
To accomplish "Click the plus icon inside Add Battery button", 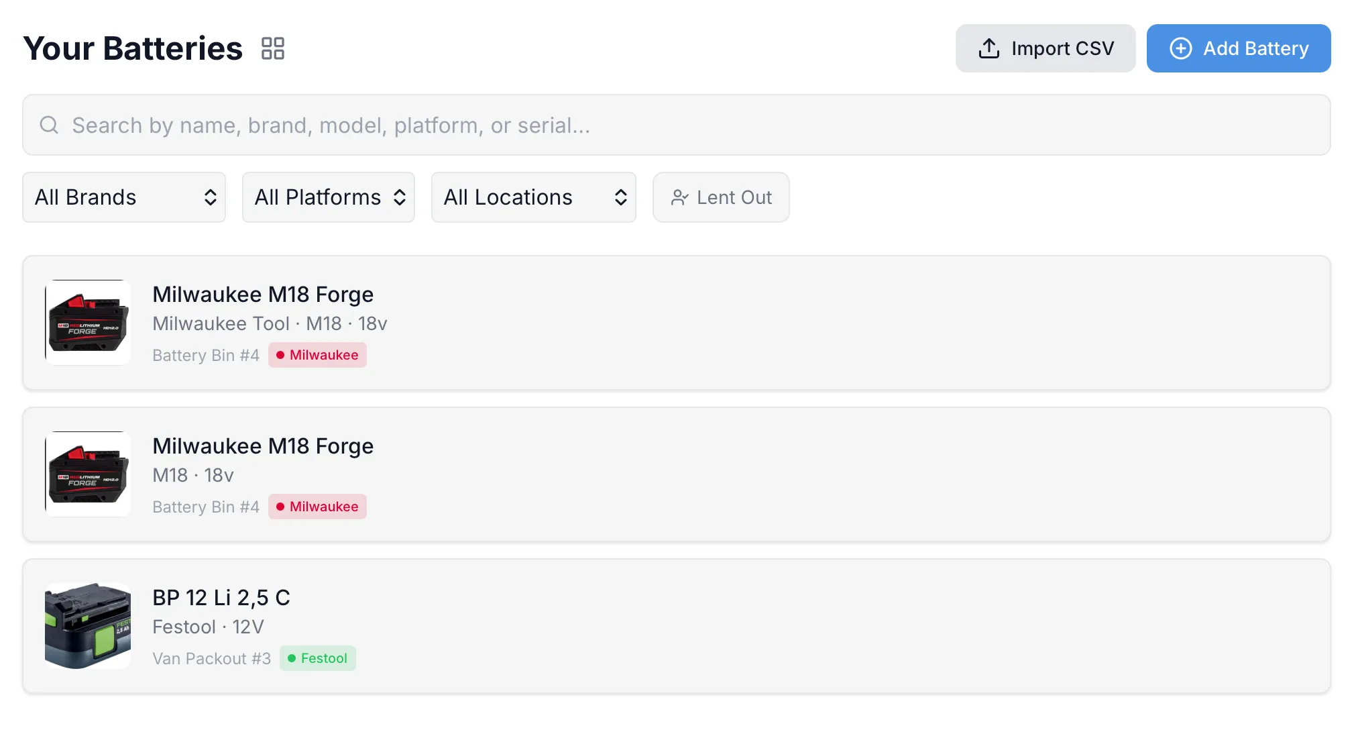I will pyautogui.click(x=1180, y=48).
